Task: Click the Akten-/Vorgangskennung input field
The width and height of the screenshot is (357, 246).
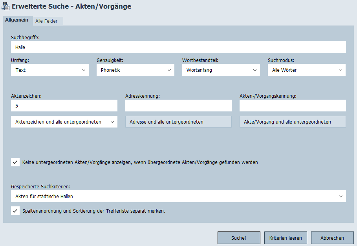Action: coord(293,106)
